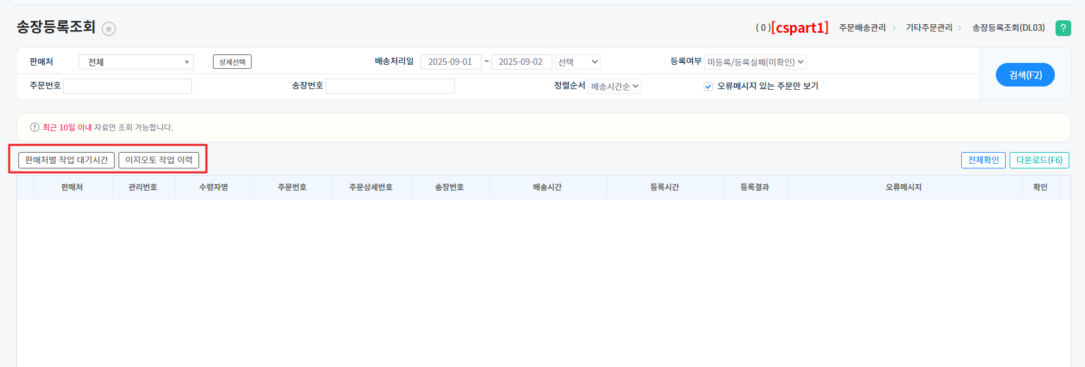This screenshot has height=367, width=1085.
Task: Open the green help question mark icon
Action: 1063,28
